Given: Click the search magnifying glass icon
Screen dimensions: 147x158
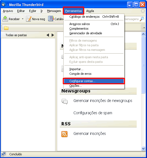Looking at the screenshot, I should pos(142,19).
